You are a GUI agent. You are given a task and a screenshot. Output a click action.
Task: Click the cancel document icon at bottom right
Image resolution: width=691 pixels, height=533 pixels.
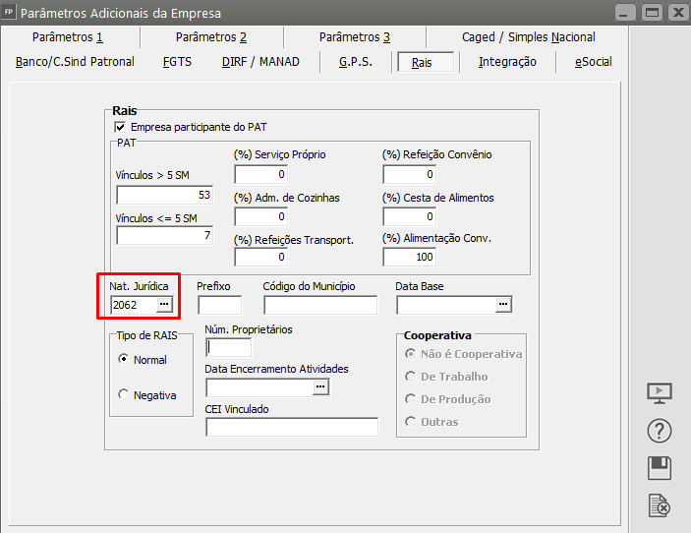(659, 505)
